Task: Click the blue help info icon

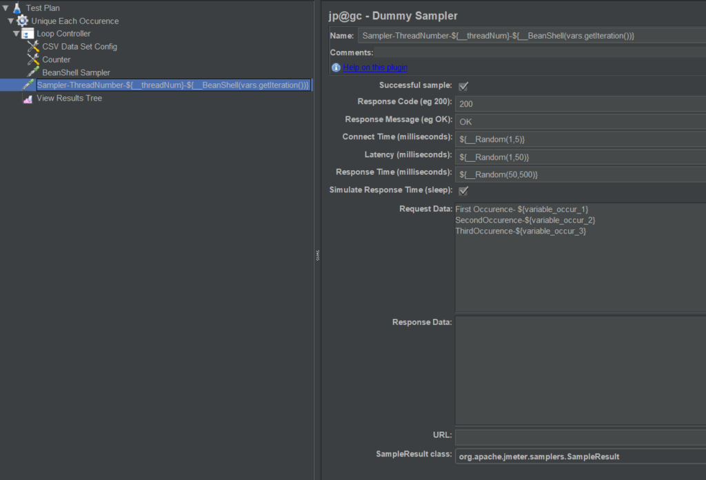Action: (336, 67)
